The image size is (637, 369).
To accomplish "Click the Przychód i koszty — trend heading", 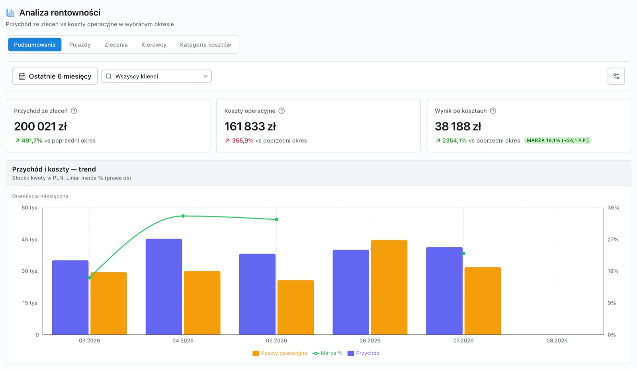I will click(54, 169).
